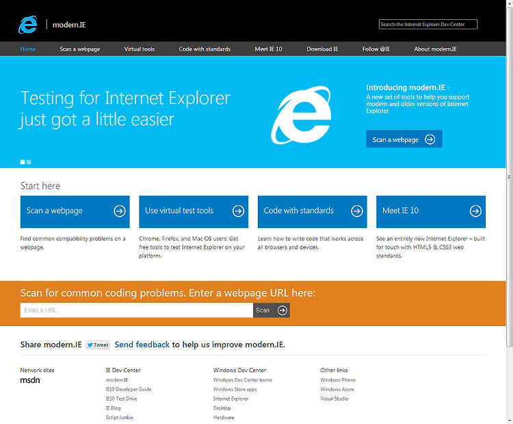Click 'Introducing modern.IE' banner heading
The height and width of the screenshot is (424, 513).
(x=406, y=88)
